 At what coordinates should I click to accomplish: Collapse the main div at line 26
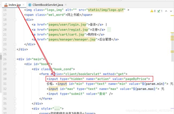(15, 59)
